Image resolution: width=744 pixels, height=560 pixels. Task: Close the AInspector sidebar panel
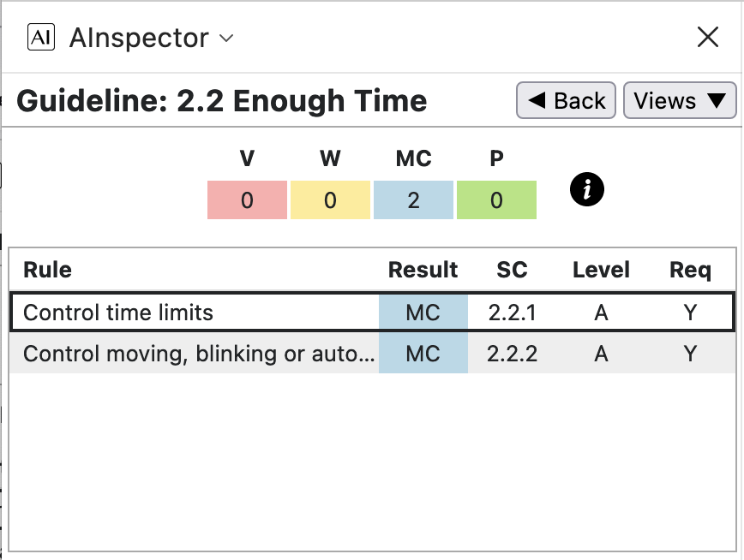click(x=707, y=37)
